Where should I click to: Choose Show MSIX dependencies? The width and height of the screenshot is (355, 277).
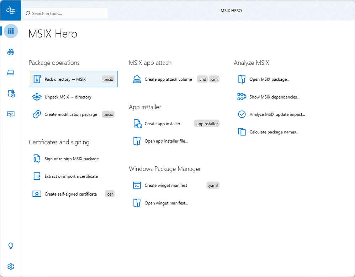point(274,97)
